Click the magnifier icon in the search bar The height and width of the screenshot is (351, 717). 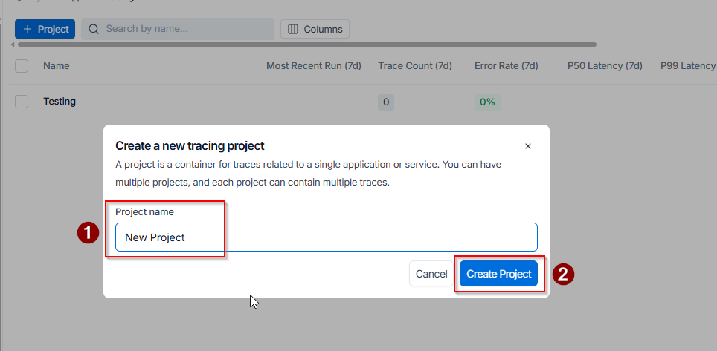click(x=94, y=29)
